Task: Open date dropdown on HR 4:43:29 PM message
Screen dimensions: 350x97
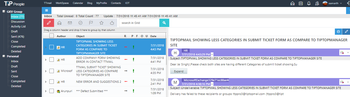Action: [x=212, y=54]
